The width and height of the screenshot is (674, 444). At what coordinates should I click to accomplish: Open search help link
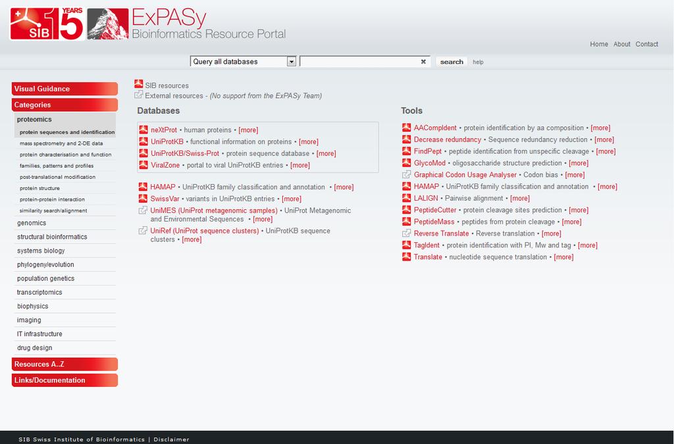[478, 62]
